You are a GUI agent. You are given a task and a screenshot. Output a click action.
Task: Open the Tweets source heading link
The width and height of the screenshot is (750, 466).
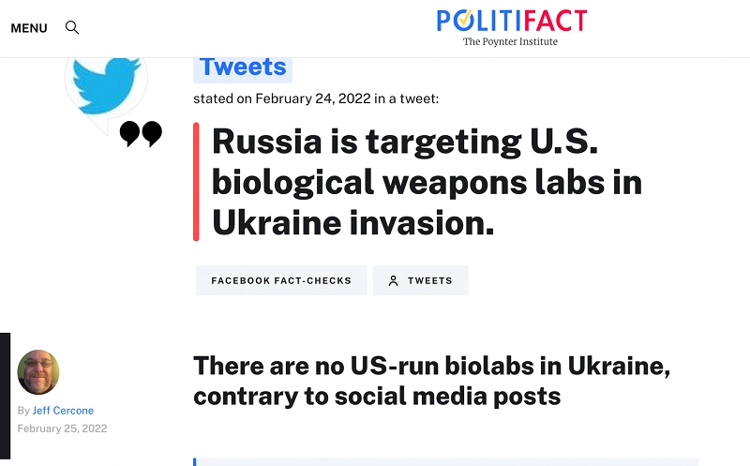click(x=243, y=68)
